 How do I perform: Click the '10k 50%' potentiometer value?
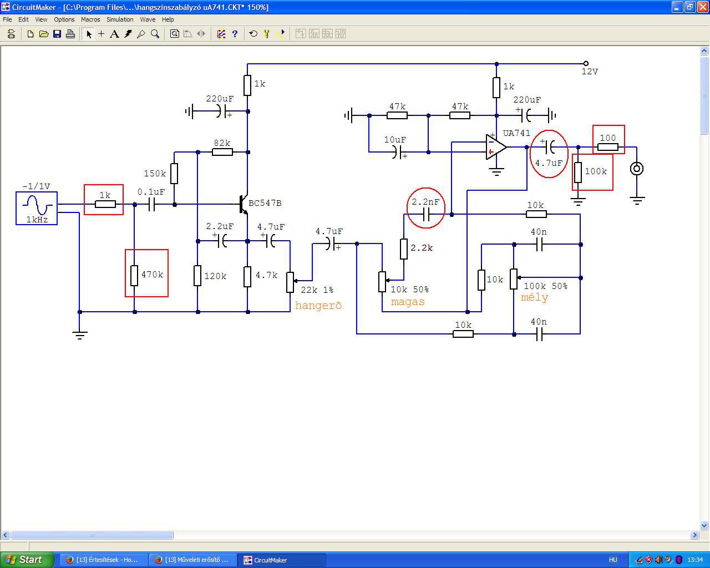410,290
